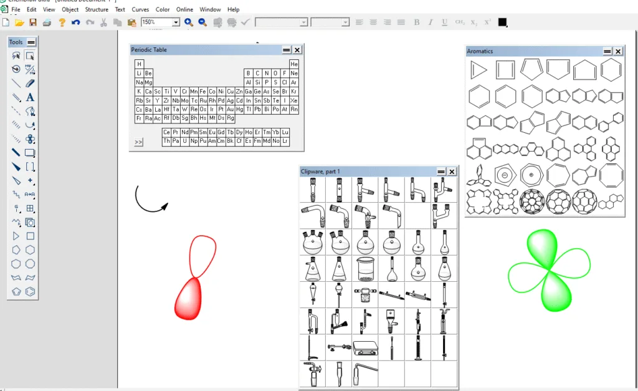Select the Structure Perspective rotation tool

tap(16, 69)
